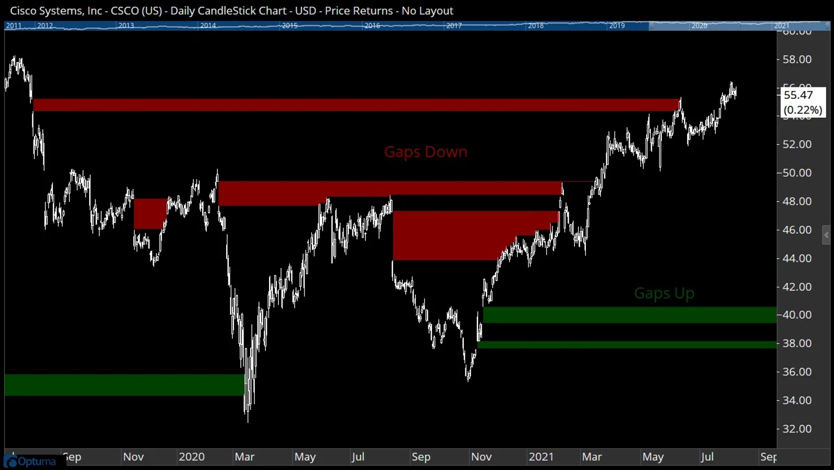Click the 2021 label on the bottom date axis
Viewport: 834px width, 470px height.
click(x=541, y=457)
